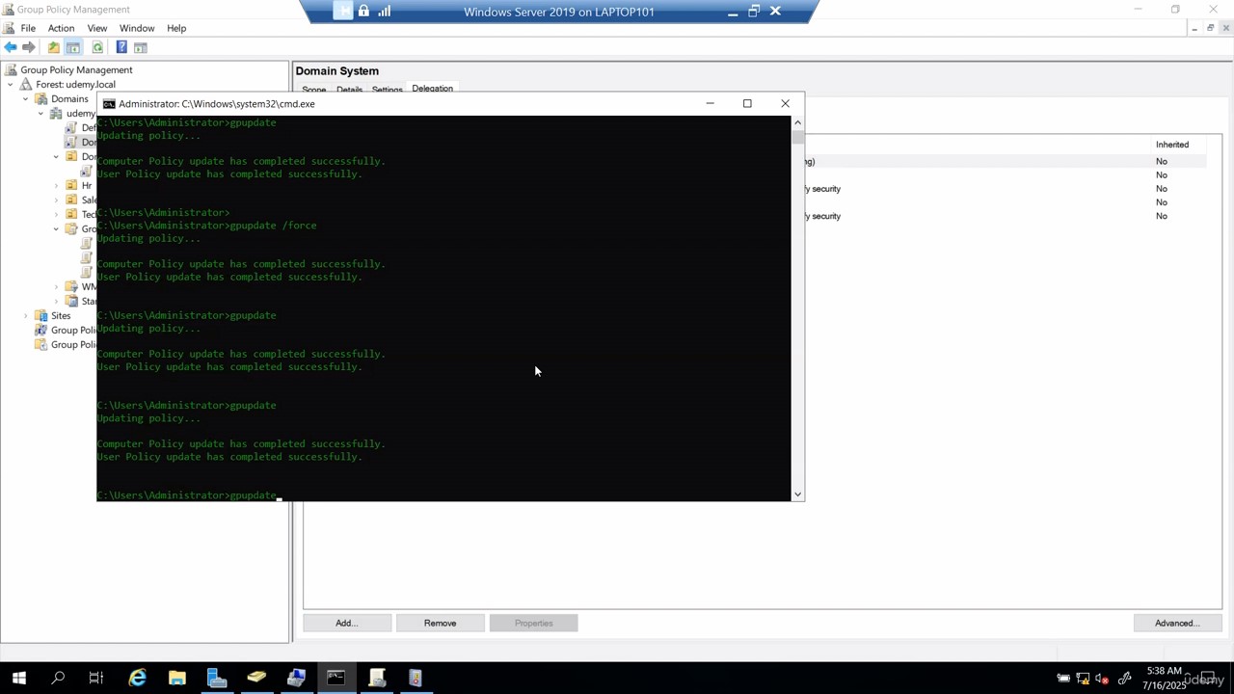1234x694 pixels.
Task: Open the File menu
Action: tap(28, 28)
